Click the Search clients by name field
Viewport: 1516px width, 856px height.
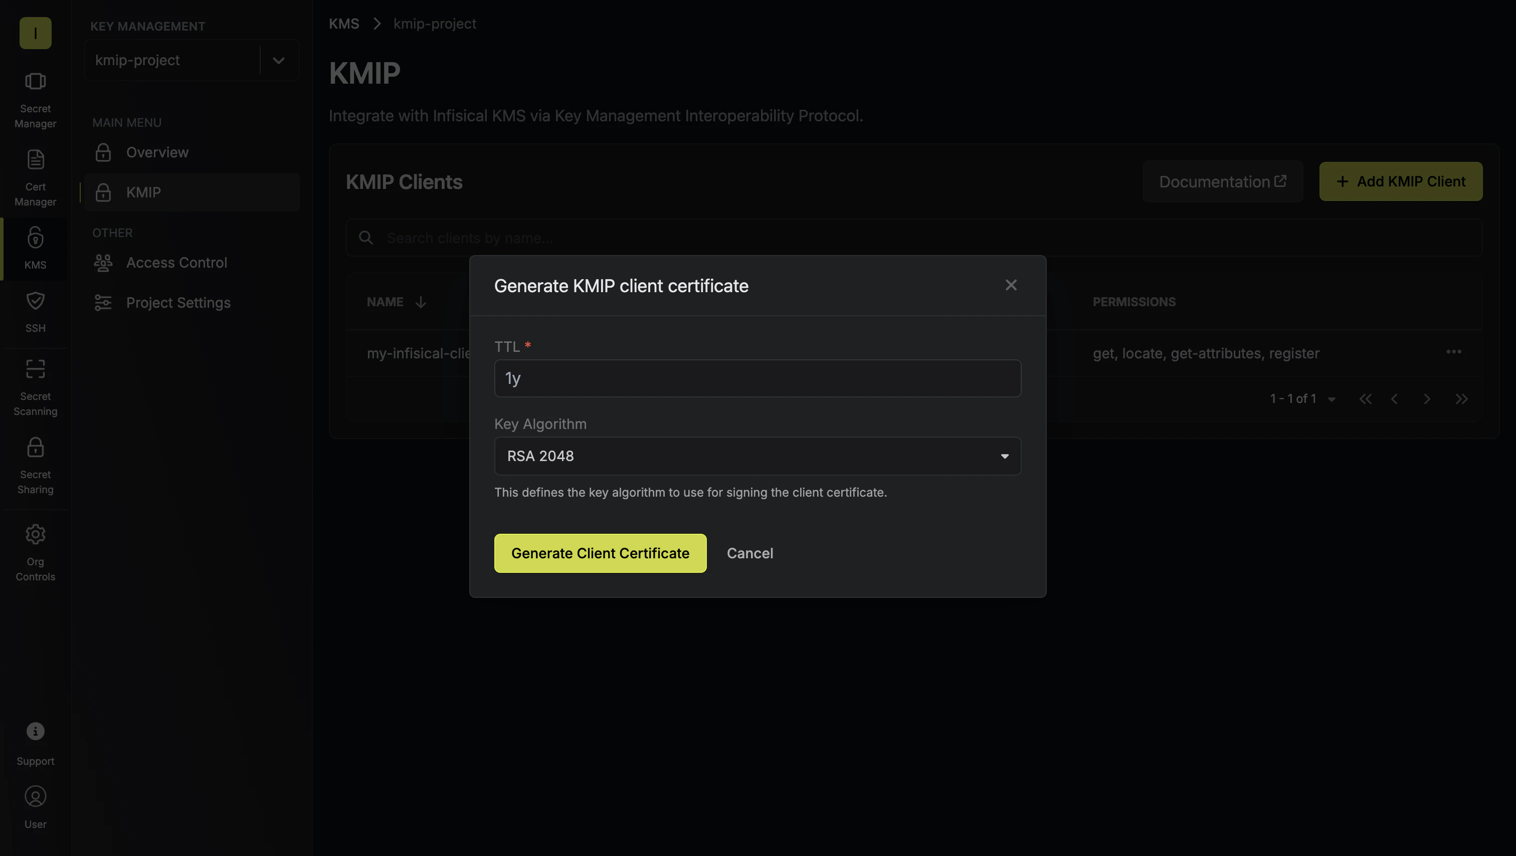coord(914,238)
